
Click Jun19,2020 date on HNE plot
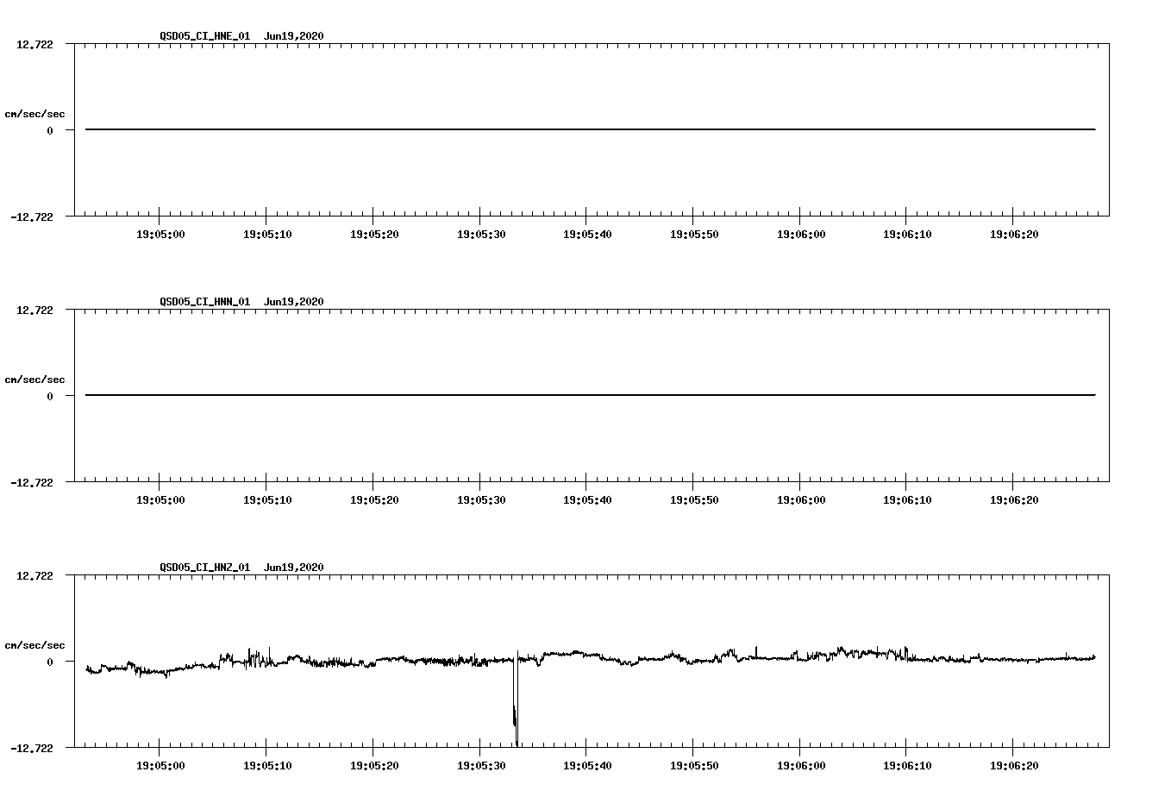(294, 36)
